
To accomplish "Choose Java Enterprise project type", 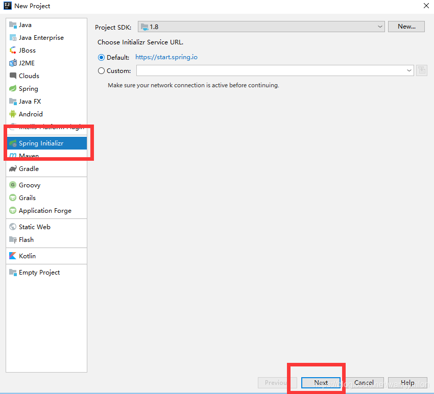I will [46, 38].
